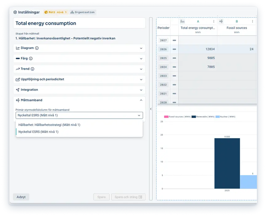Click the dark blue Renewable bar for 2025
266x216 pixels.
(x=227, y=163)
